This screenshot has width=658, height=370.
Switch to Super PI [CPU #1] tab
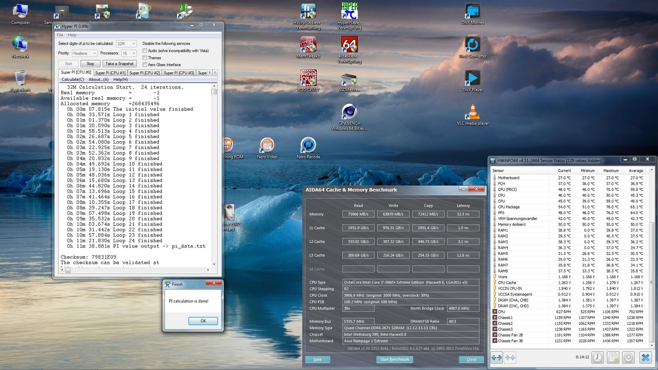point(110,73)
